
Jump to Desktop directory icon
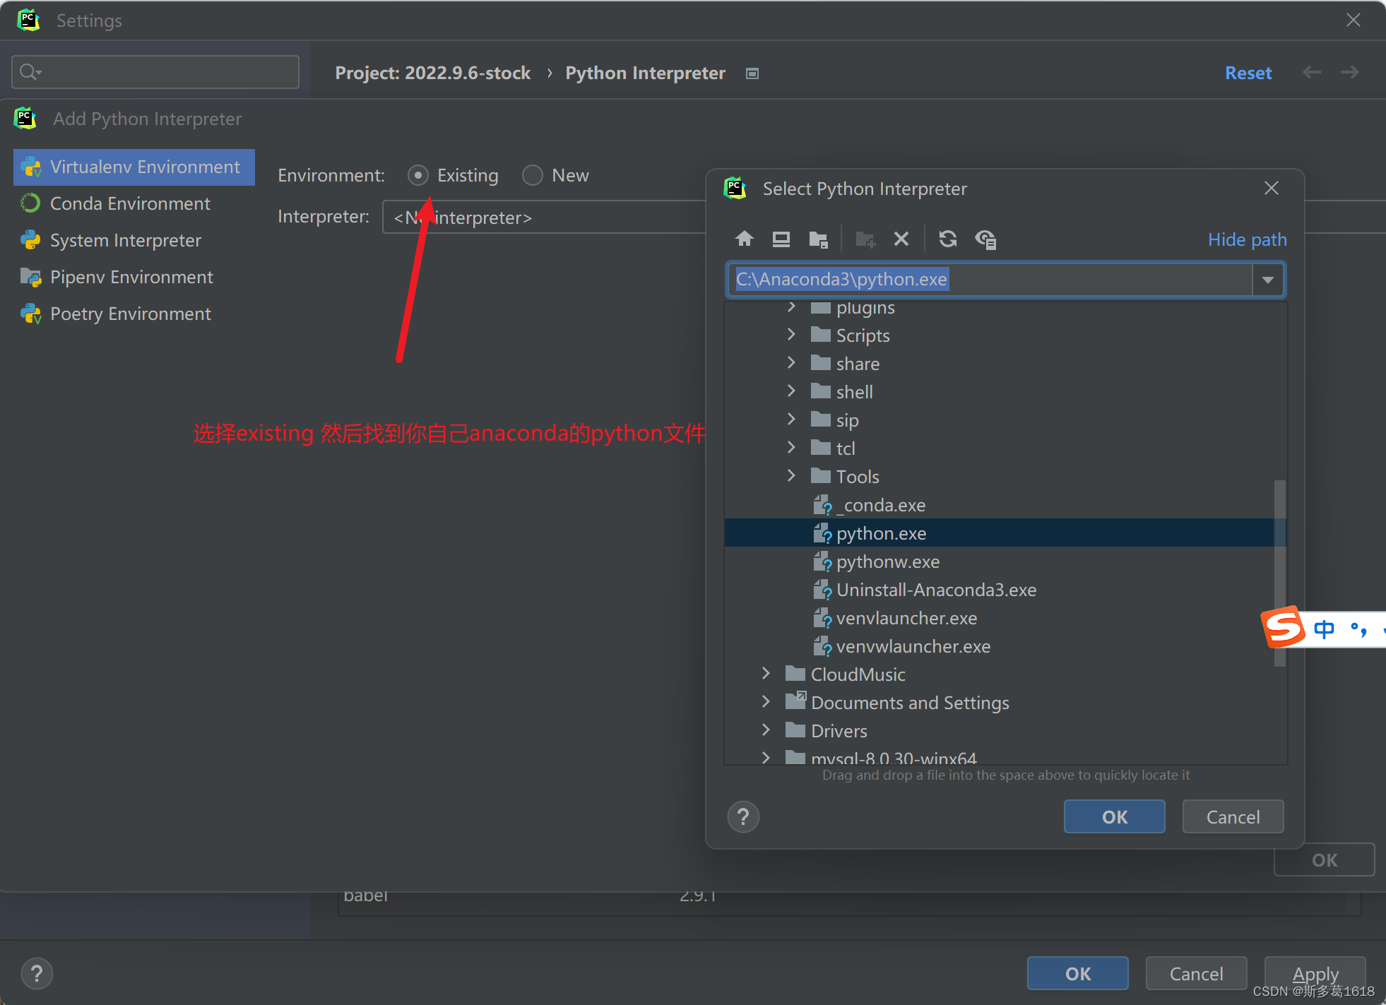click(781, 239)
